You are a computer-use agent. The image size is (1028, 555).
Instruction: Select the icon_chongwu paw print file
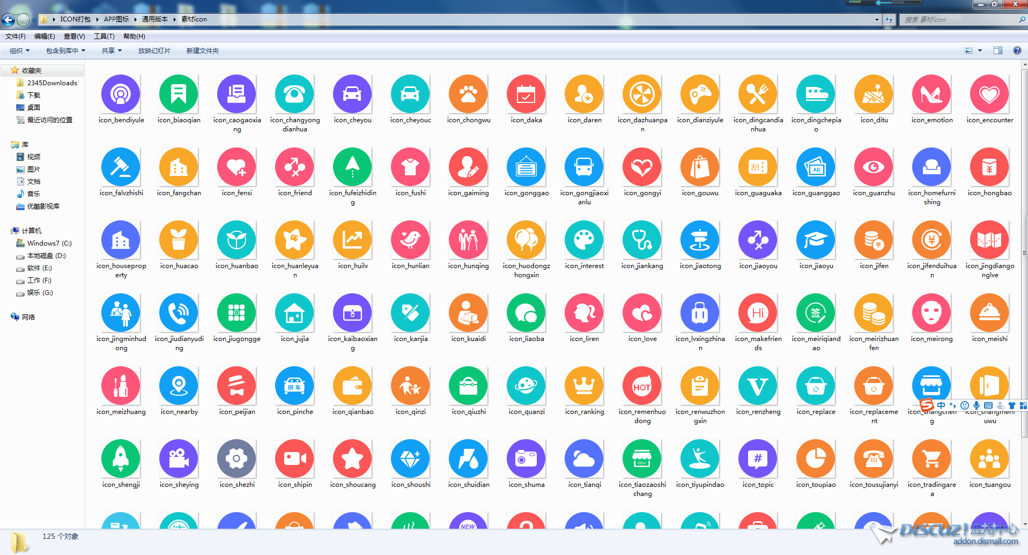468,95
